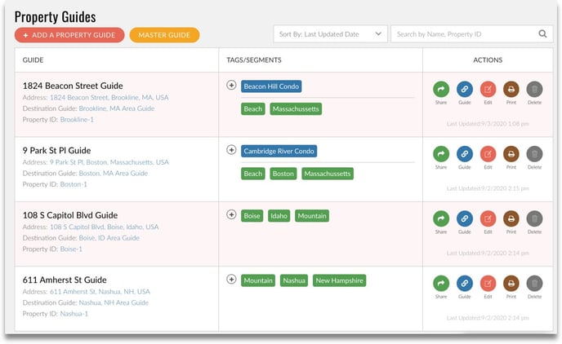Select the green Idaho tag
562x344 pixels.
click(x=279, y=216)
